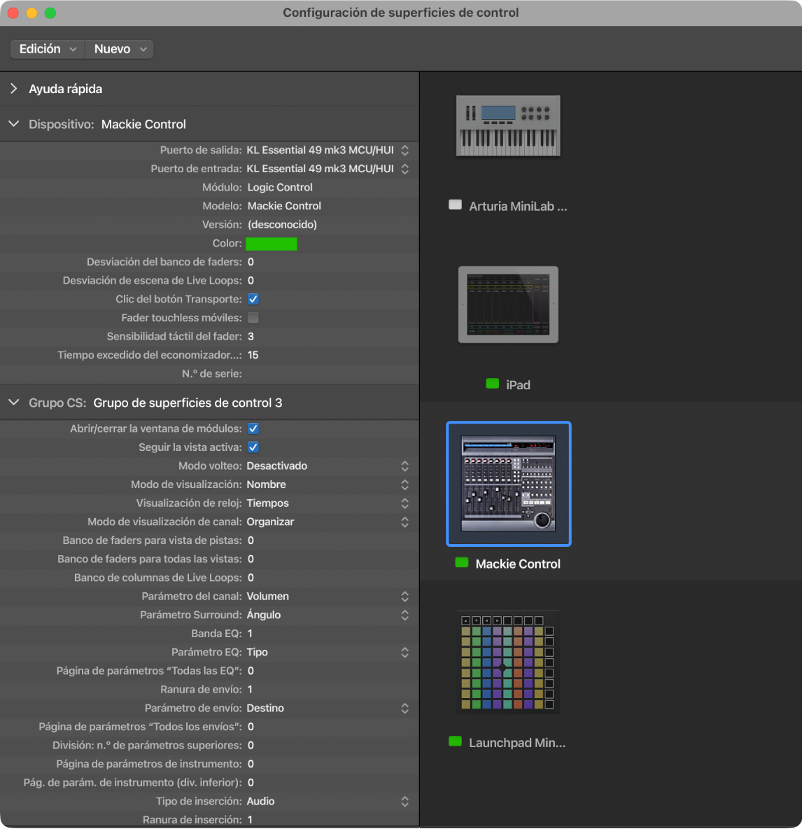The width and height of the screenshot is (802, 829).
Task: Toggle Clic del botón Transporte checkbox
Action: 253,299
